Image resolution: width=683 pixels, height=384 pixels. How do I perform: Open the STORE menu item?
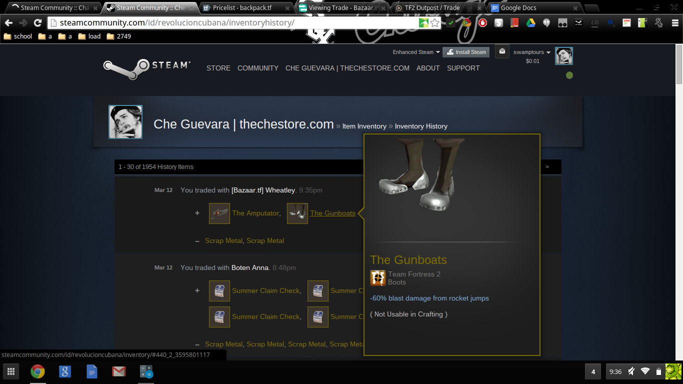(x=218, y=68)
